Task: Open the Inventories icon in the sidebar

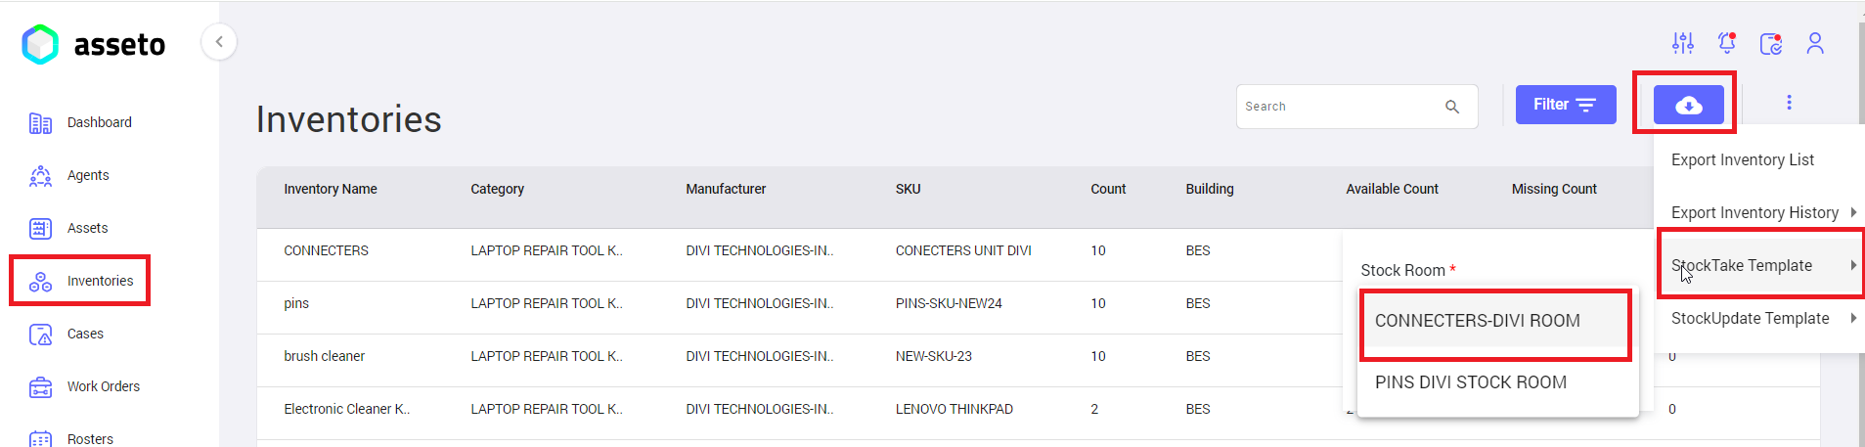Action: point(40,282)
